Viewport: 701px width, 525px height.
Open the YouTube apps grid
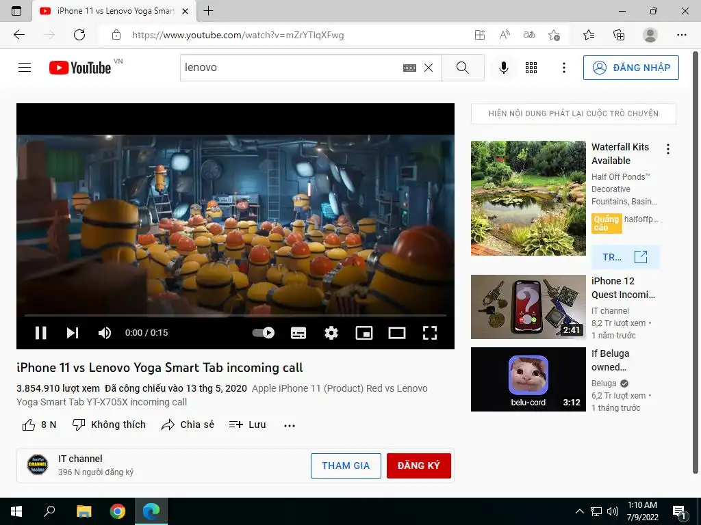coord(531,68)
